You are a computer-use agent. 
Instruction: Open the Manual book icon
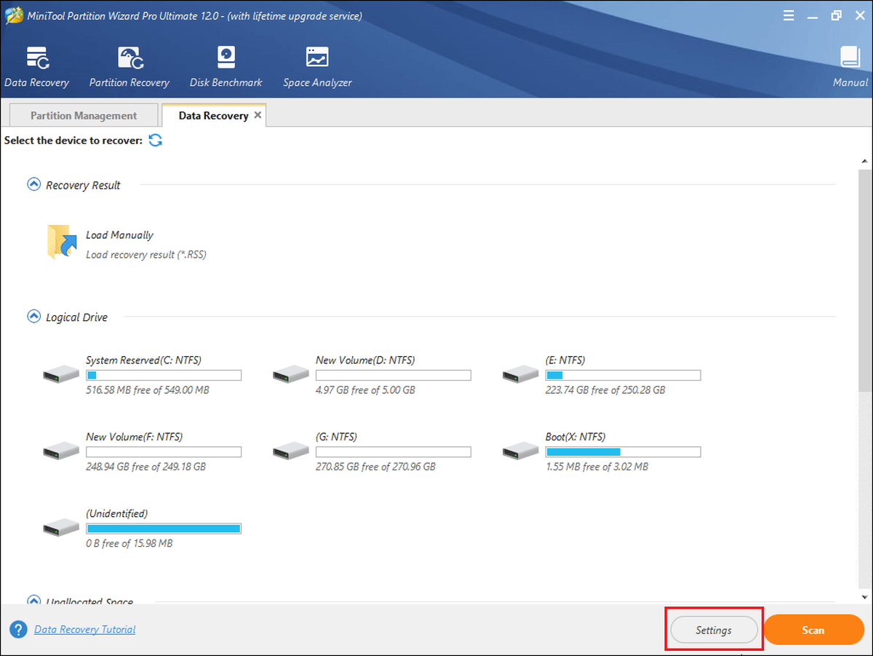click(850, 58)
